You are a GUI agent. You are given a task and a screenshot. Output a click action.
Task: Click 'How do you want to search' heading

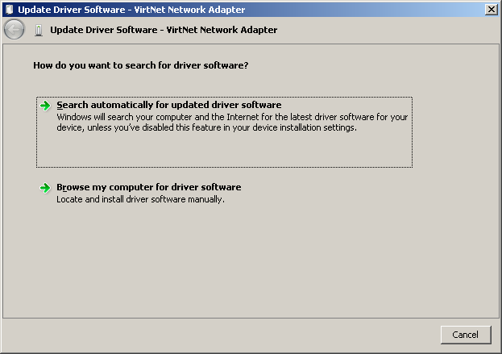(141, 65)
